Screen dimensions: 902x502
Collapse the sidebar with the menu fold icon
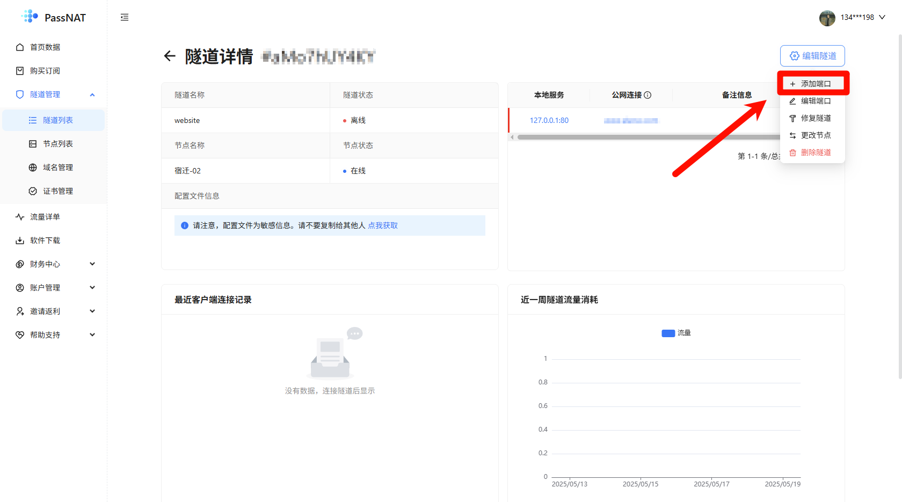[125, 17]
